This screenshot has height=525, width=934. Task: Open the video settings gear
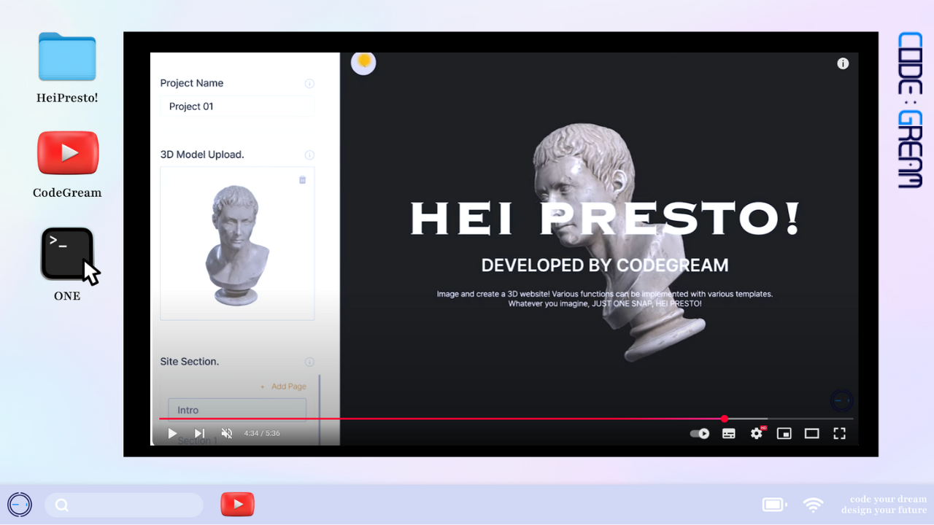pos(757,433)
